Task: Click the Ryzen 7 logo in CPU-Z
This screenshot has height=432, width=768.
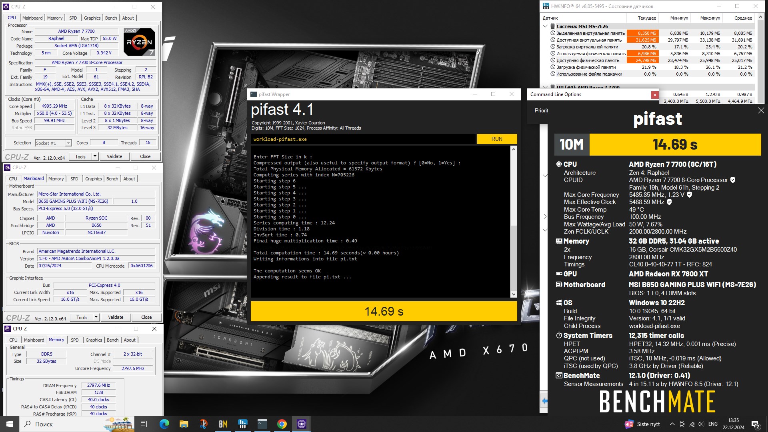Action: pos(139,42)
